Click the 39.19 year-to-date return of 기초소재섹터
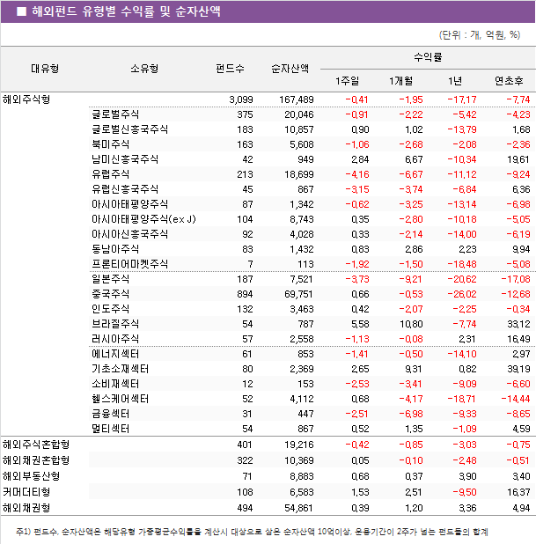This screenshot has height=544, width=536. (518, 369)
